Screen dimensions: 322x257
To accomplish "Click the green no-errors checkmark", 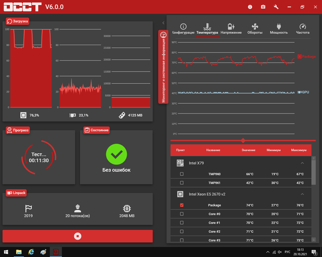I will tap(116, 154).
